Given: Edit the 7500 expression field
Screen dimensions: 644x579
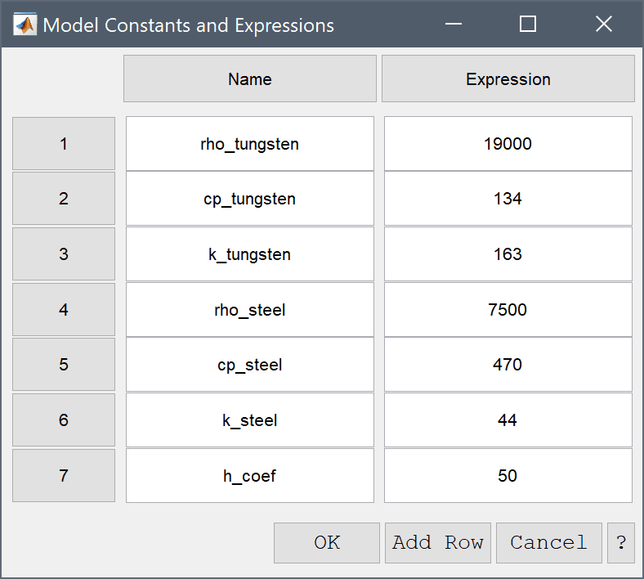Looking at the screenshot, I should (x=508, y=309).
